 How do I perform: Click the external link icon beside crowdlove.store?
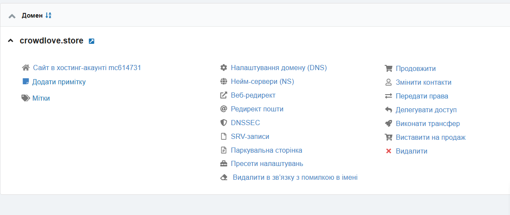[x=91, y=41]
